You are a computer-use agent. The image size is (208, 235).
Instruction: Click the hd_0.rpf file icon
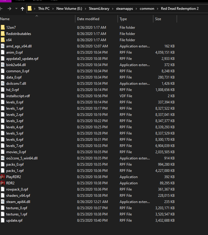(x=3, y=89)
